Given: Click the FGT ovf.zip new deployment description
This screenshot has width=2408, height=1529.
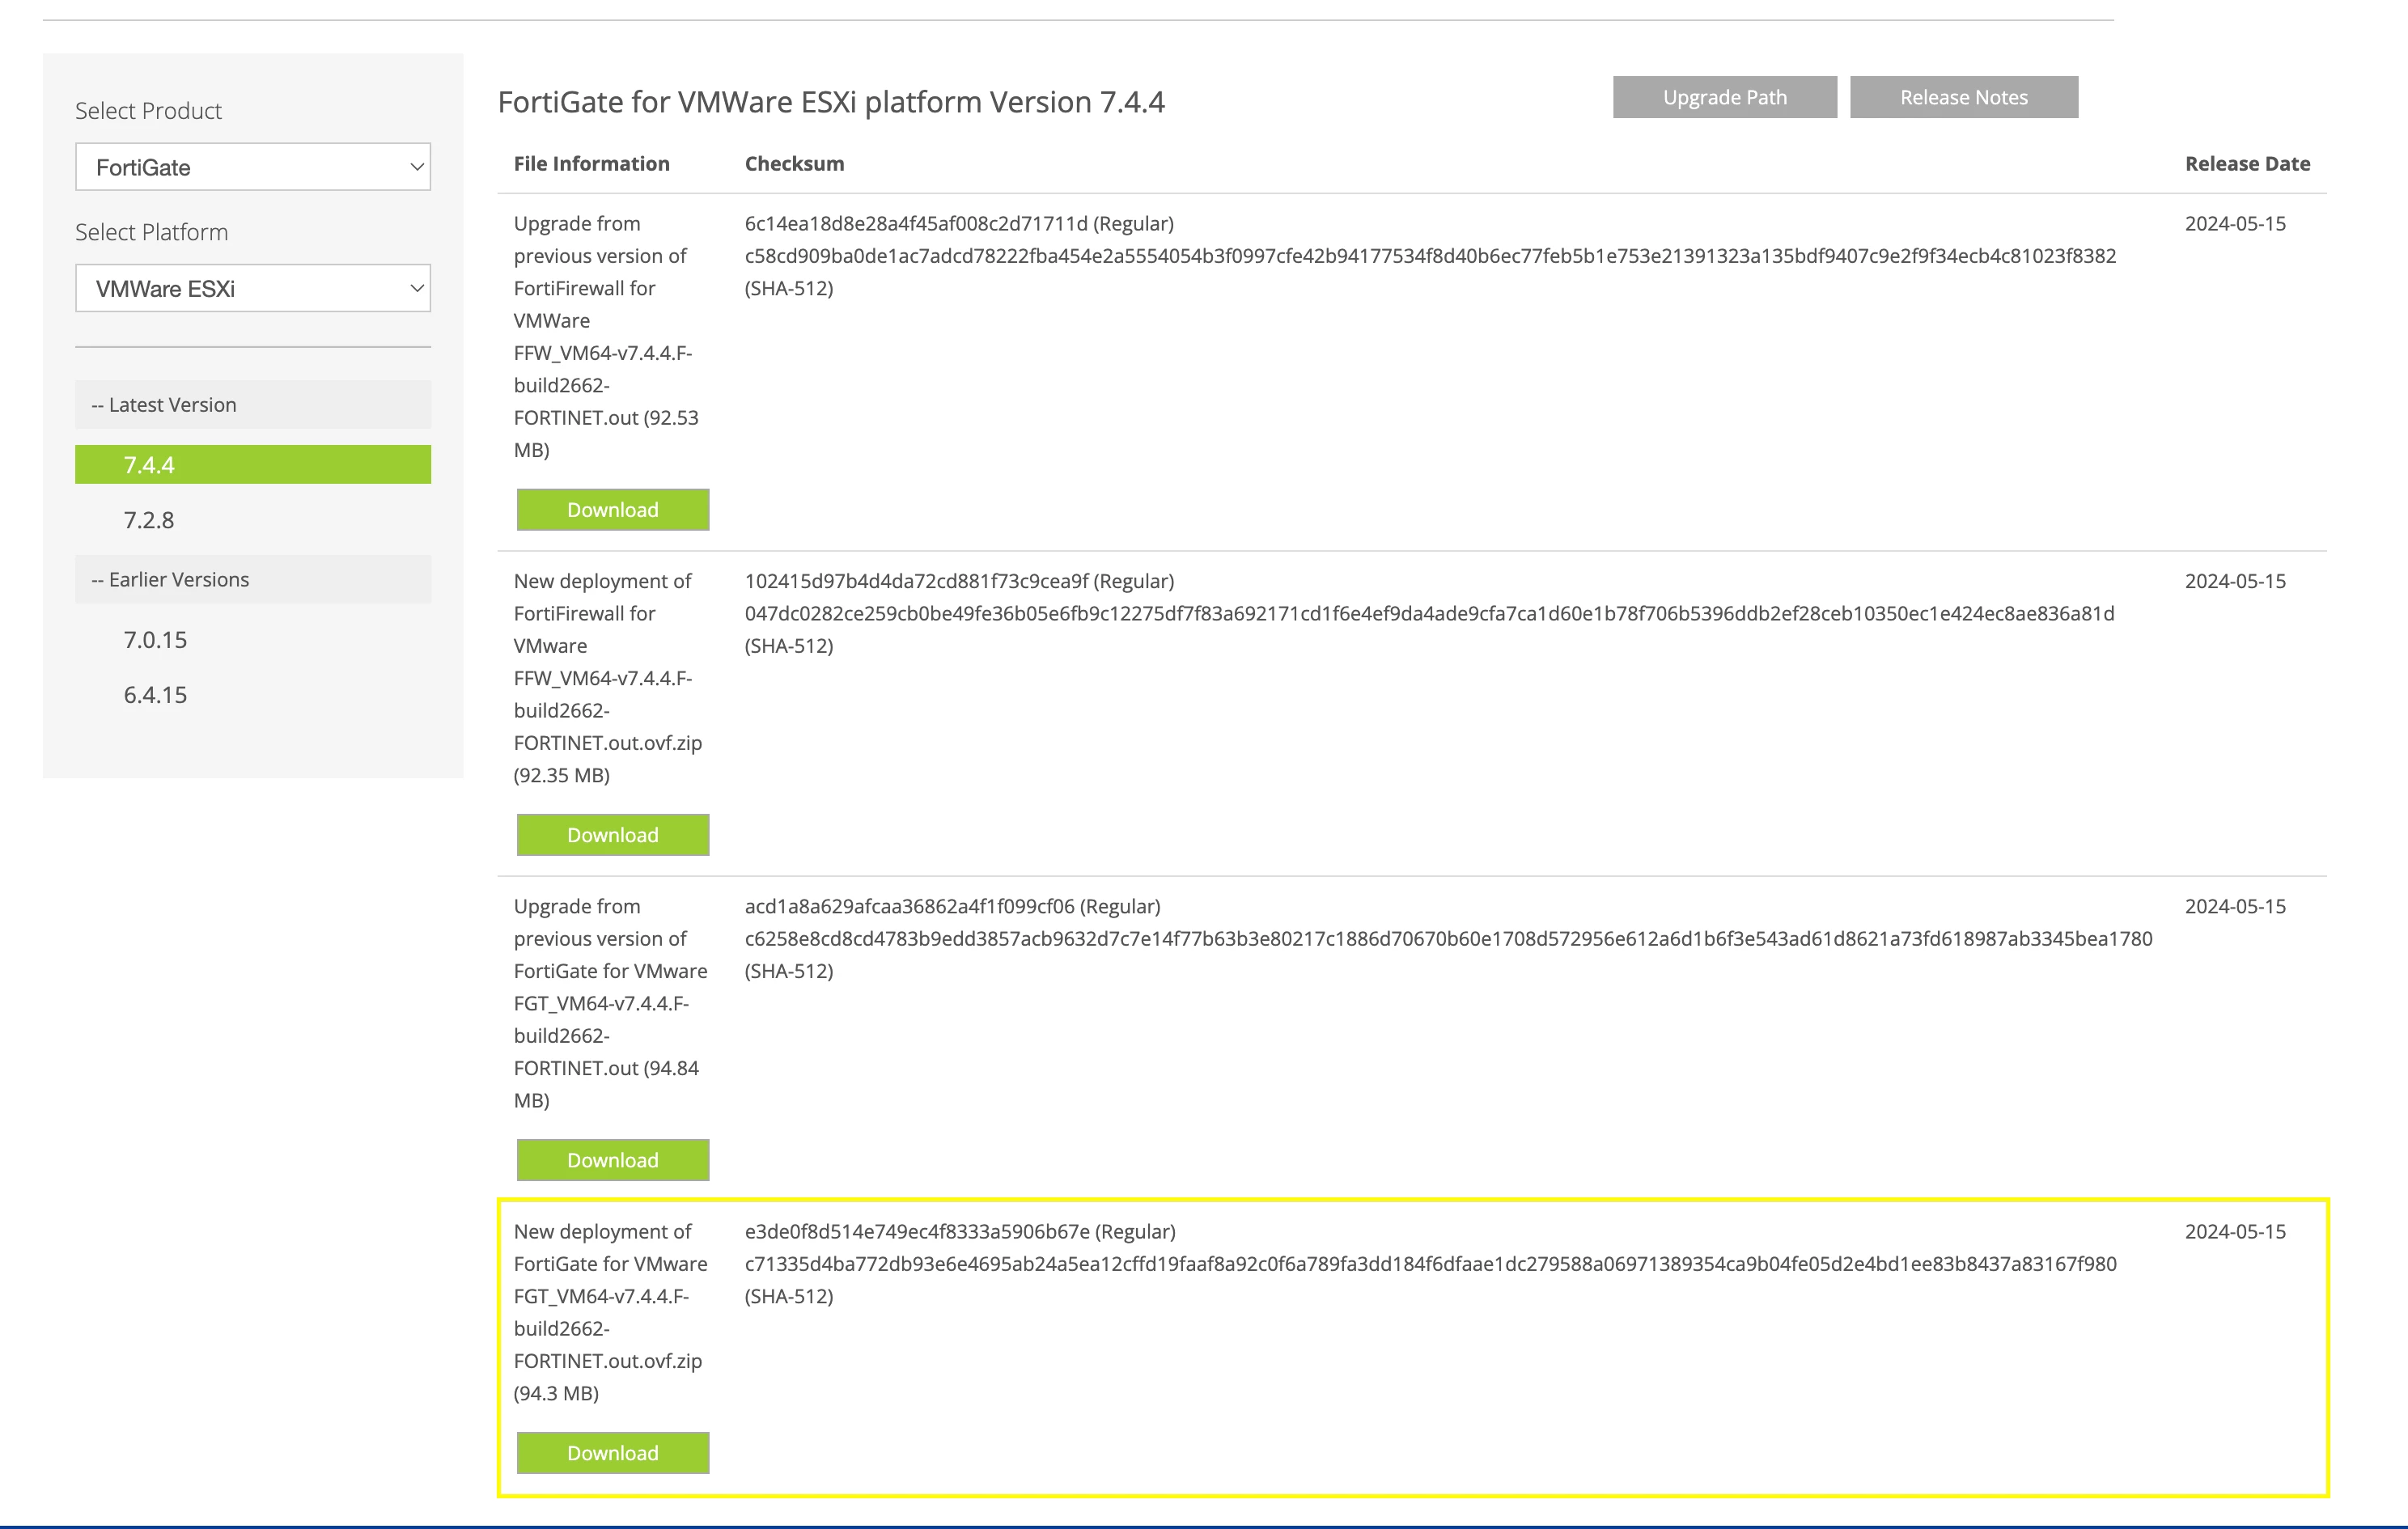Looking at the screenshot, I should pos(611,1312).
